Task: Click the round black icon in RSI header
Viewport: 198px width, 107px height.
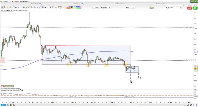Action: (x=22, y=90)
